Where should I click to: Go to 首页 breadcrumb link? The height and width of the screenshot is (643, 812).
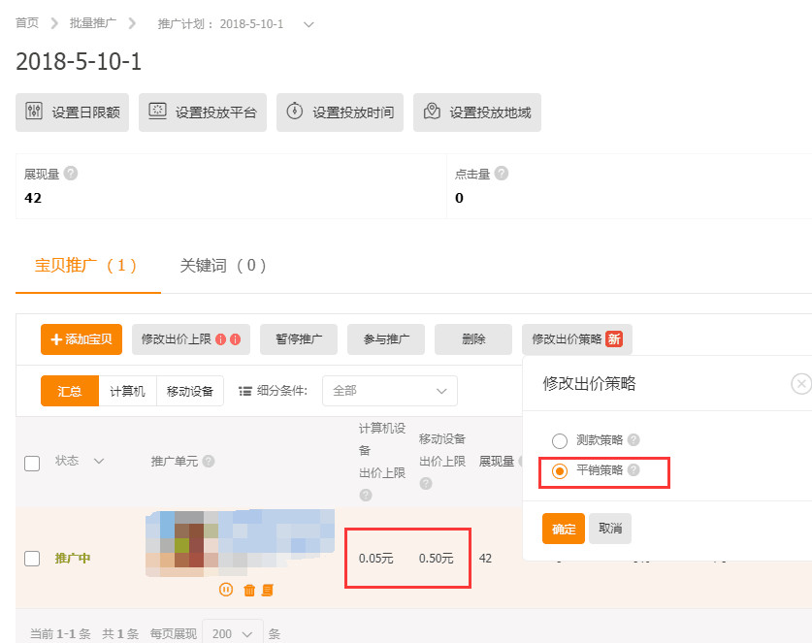(x=27, y=23)
